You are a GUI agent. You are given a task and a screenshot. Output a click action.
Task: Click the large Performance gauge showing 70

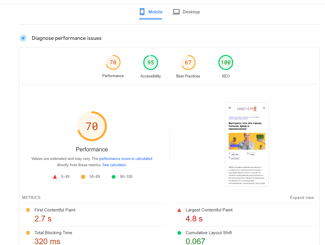[x=92, y=126]
